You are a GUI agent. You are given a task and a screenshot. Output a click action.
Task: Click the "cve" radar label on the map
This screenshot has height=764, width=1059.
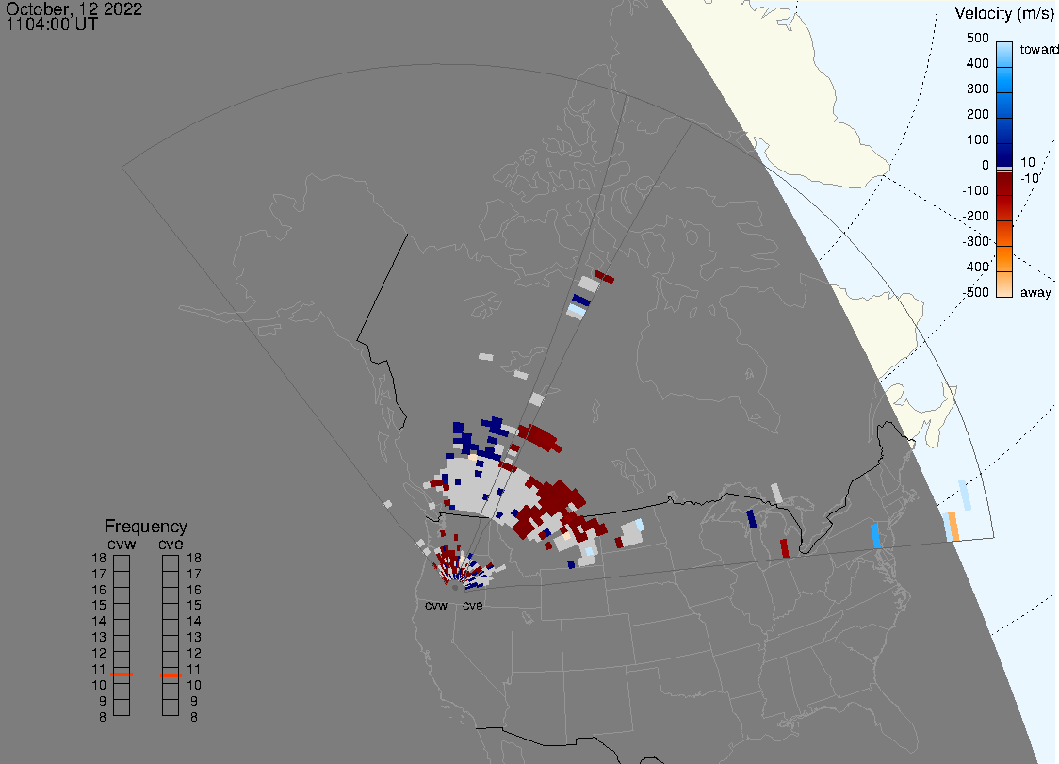(x=473, y=606)
